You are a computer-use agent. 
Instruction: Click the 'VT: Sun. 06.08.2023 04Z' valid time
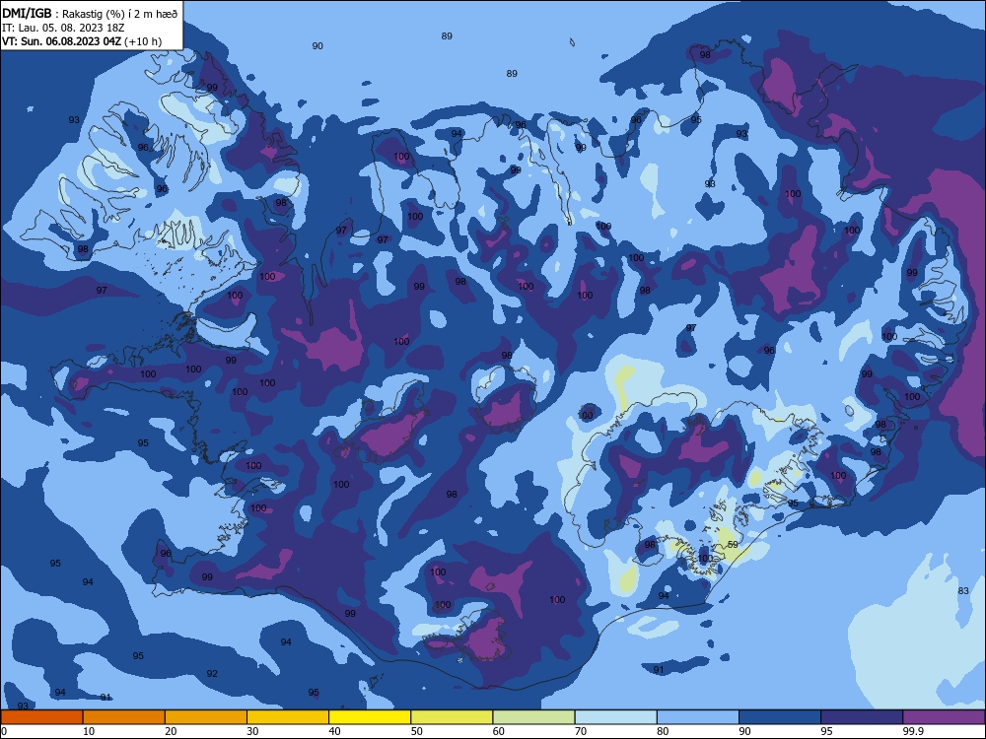[61, 41]
